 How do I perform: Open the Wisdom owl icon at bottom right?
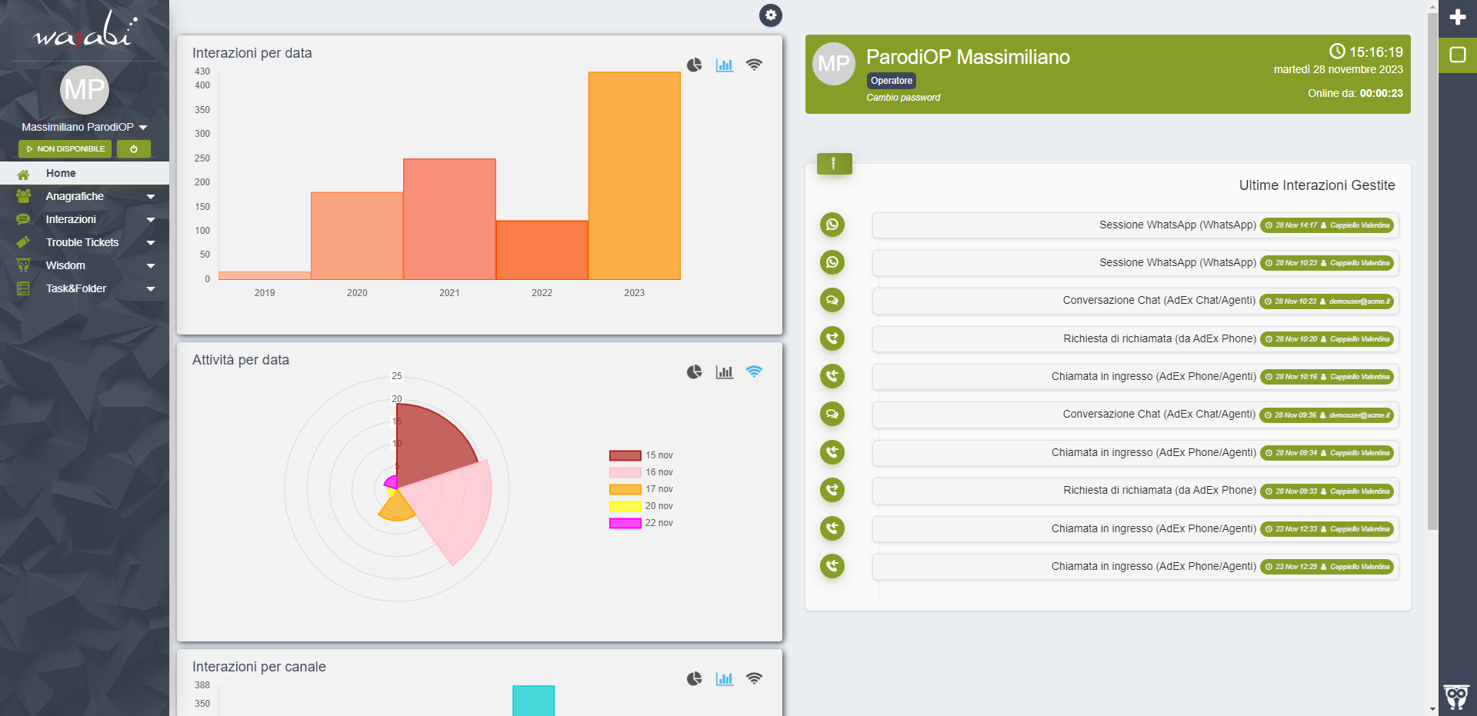(1455, 697)
